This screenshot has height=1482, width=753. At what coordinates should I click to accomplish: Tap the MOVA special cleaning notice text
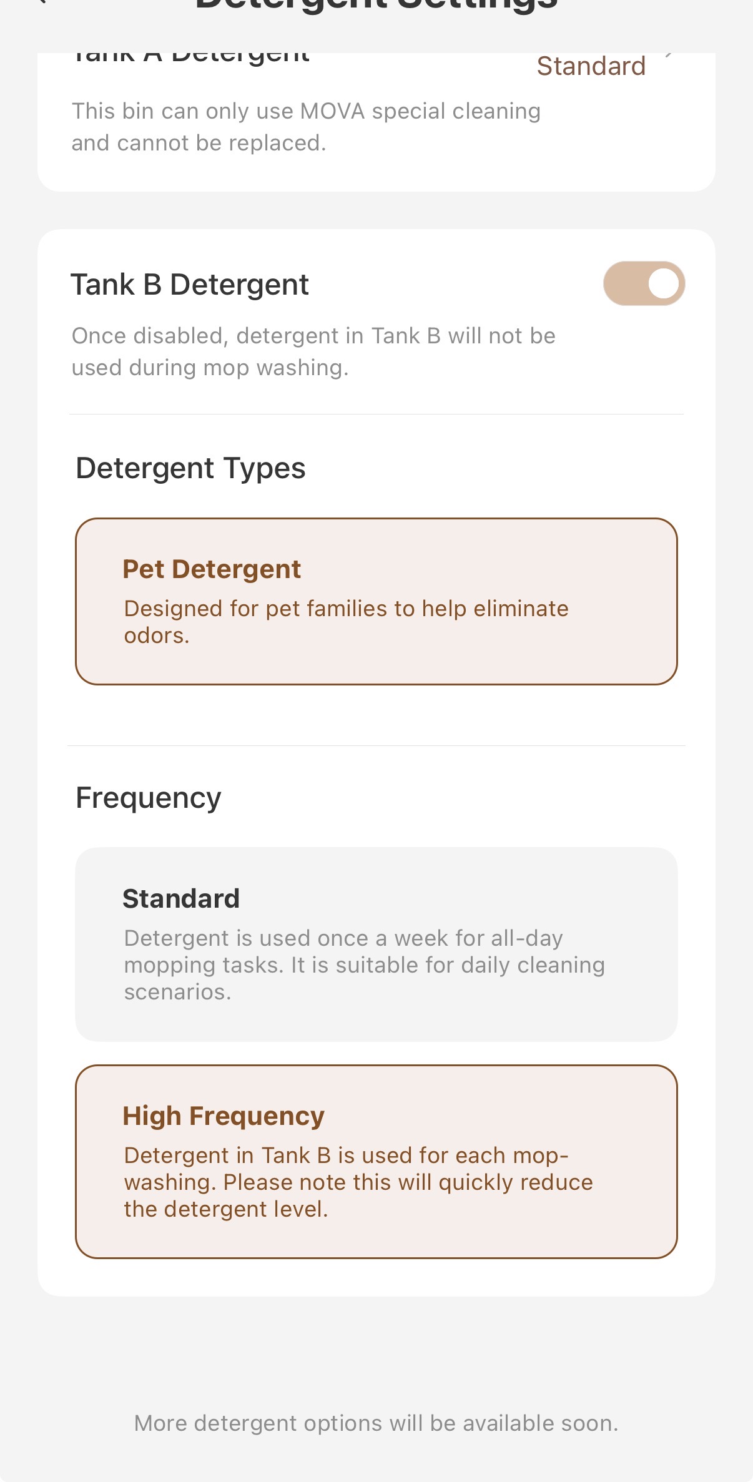(x=306, y=127)
